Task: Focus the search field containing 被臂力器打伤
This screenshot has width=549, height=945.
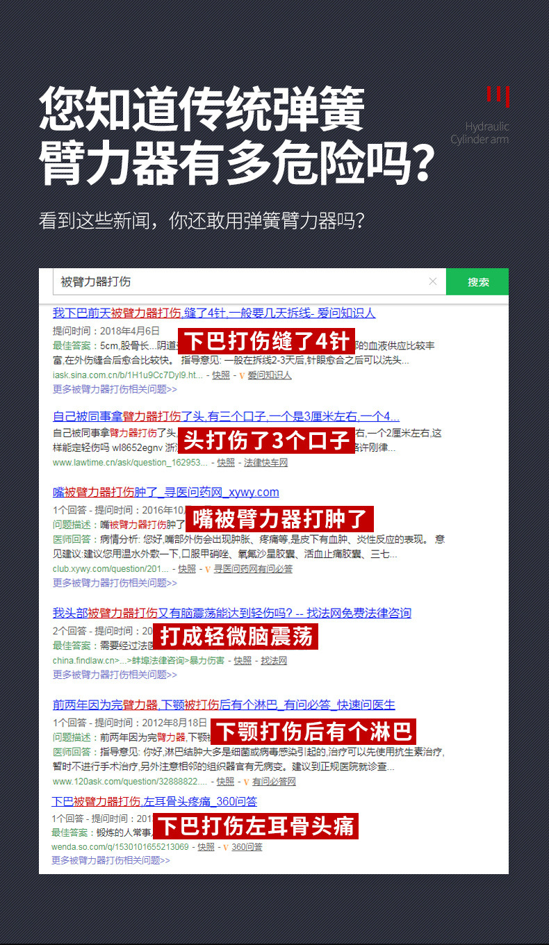Action: click(249, 281)
